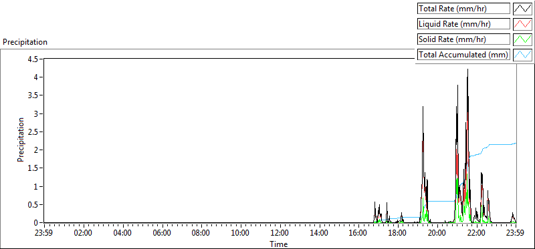Image resolution: width=535 pixels, height=249 pixels.
Task: Click the vertical Precipitation y-axis title
Action: 21,140
